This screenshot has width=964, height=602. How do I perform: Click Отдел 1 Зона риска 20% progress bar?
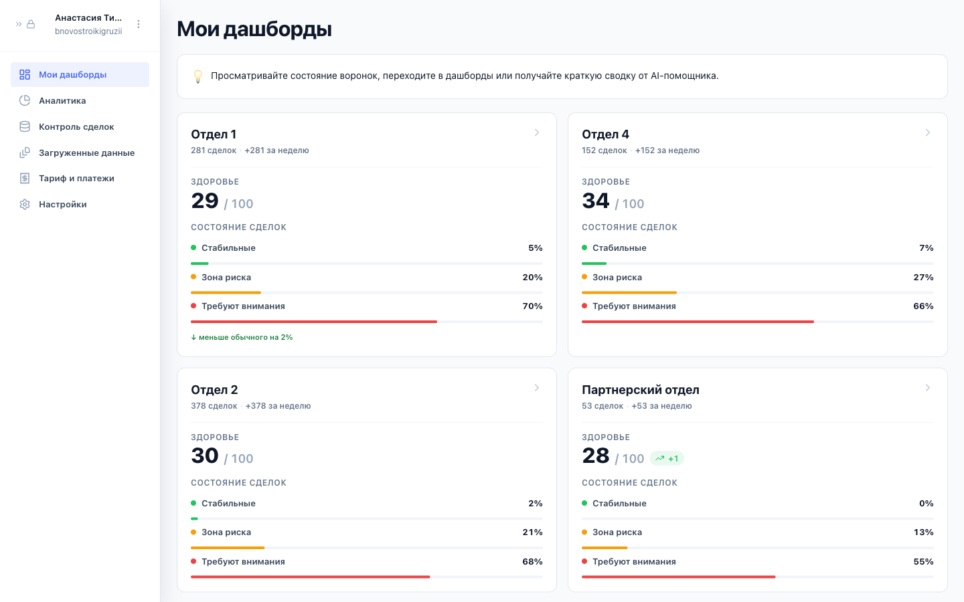(x=367, y=292)
